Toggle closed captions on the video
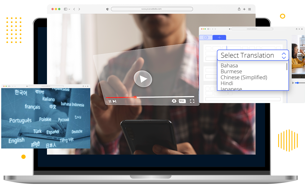Viewport: 305px width, 186px height. pos(182,101)
